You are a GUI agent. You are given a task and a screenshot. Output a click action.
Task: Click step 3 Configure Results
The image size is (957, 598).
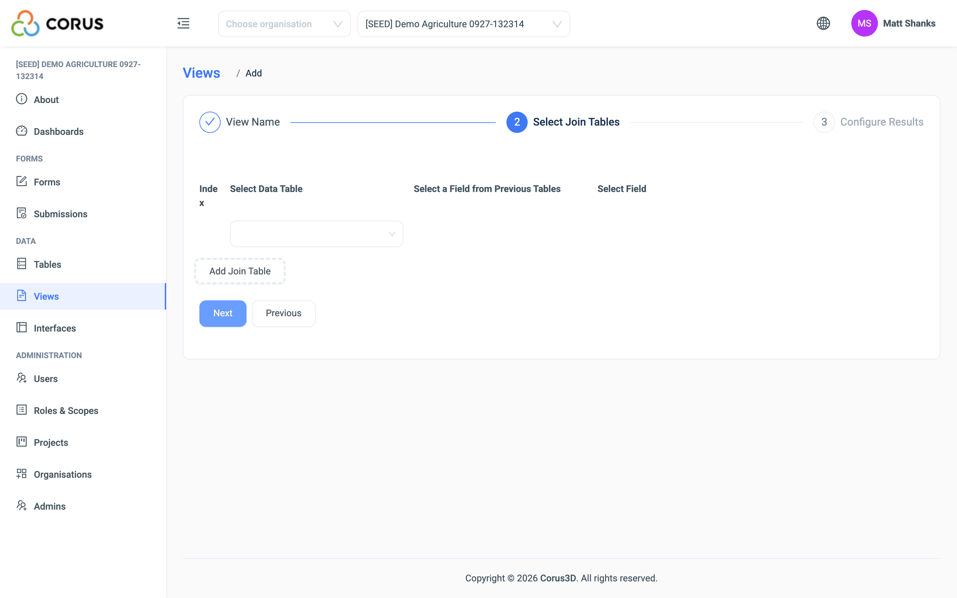(x=868, y=122)
